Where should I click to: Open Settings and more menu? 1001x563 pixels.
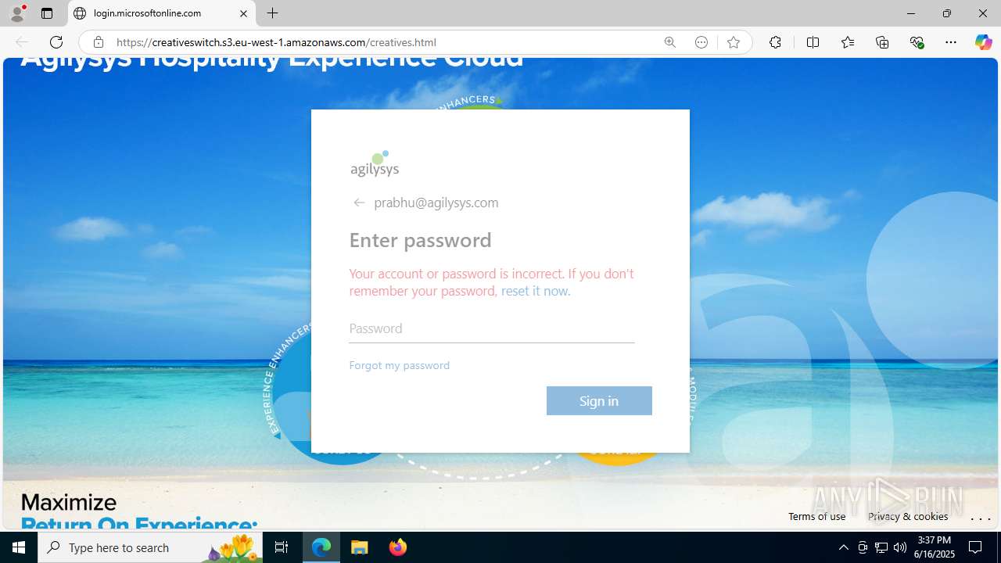point(951,42)
